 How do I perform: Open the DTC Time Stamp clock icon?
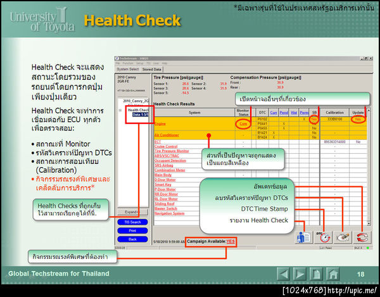pyautogui.click(x=323, y=237)
